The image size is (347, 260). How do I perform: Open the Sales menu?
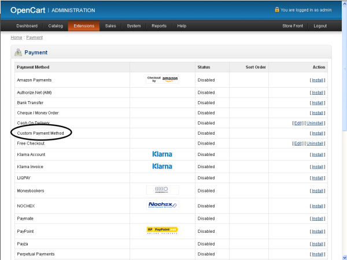pos(110,26)
